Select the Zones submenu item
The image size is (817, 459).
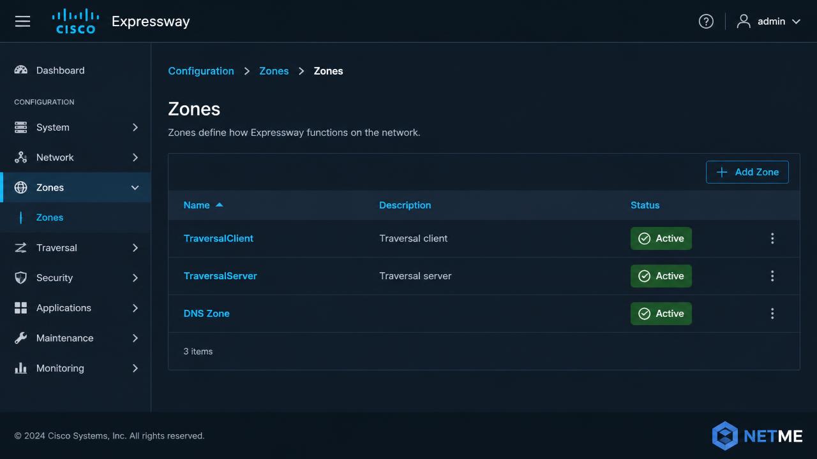point(75,217)
